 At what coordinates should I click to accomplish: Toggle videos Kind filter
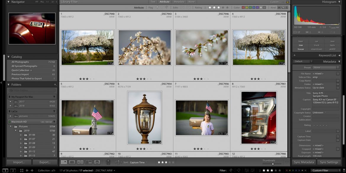287,7
